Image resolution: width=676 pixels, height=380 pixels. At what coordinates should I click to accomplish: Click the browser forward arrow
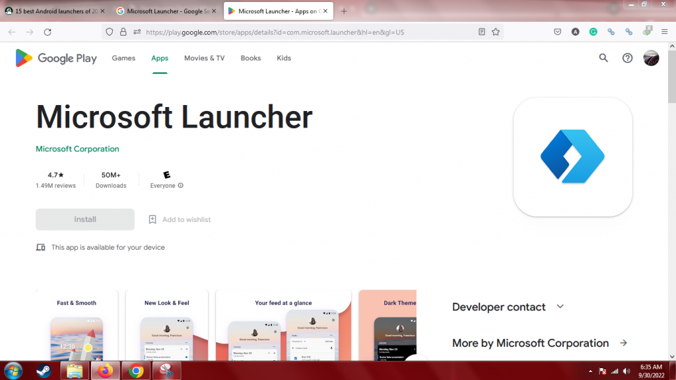[x=30, y=32]
